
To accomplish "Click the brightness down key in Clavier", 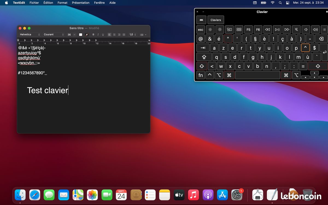I will (210, 30).
